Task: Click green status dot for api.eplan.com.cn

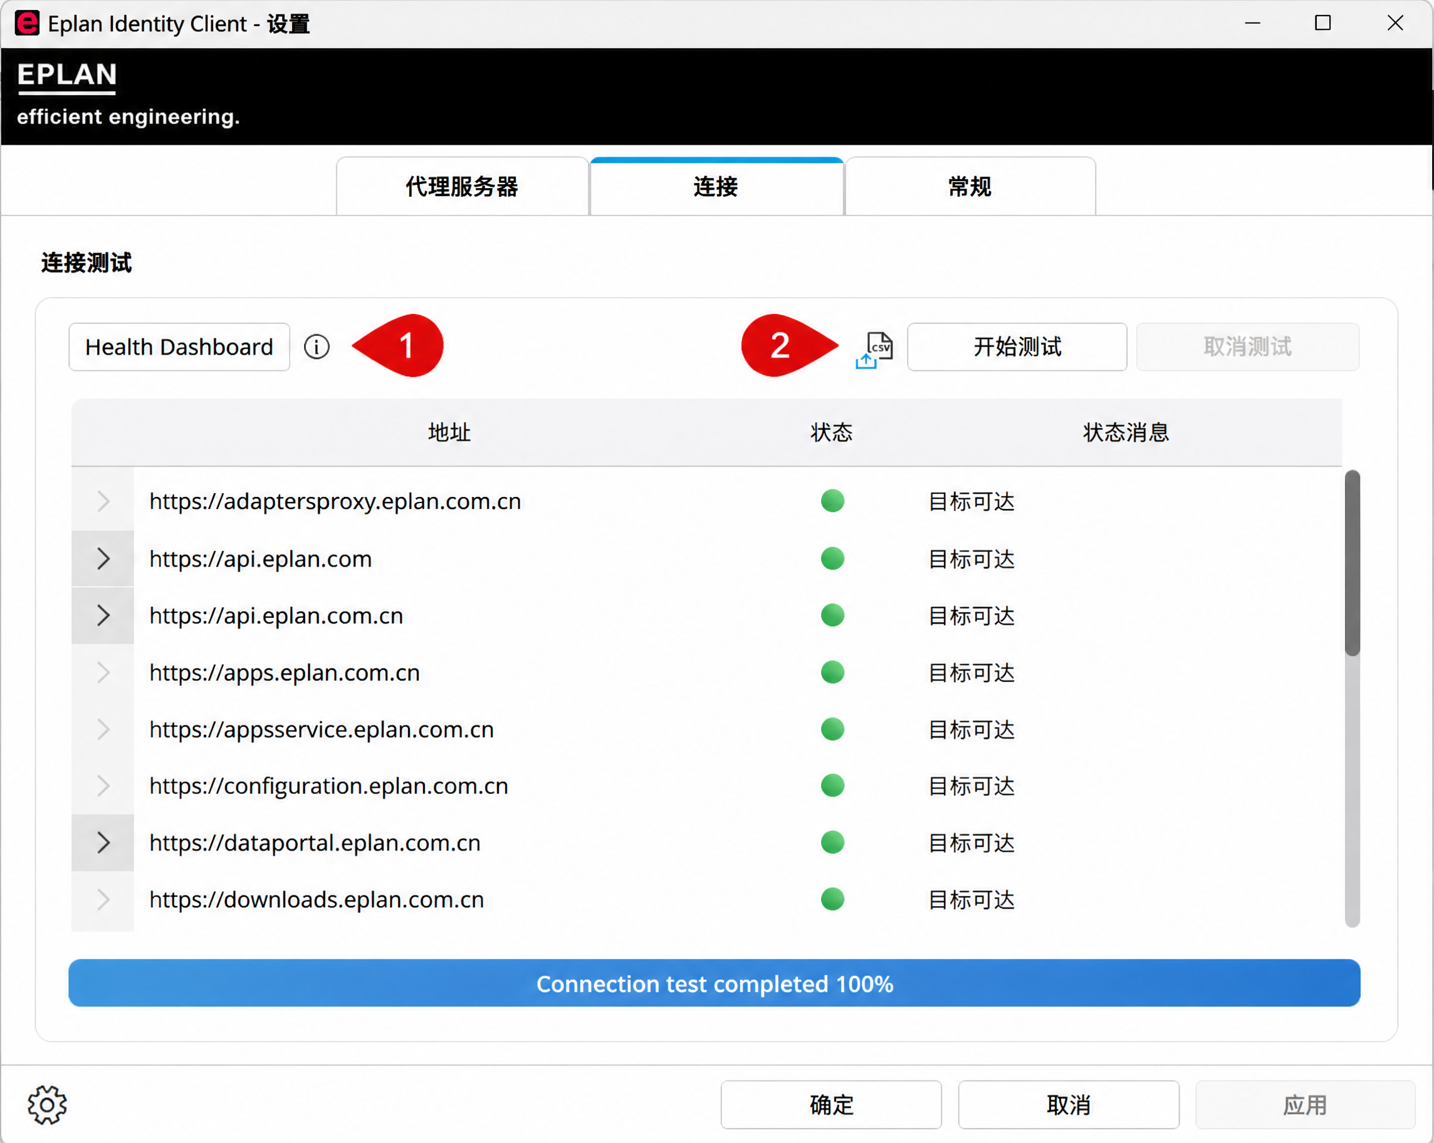Action: click(x=832, y=615)
